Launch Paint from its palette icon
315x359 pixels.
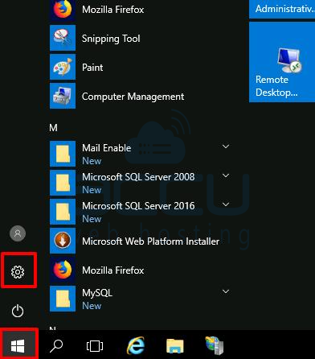[63, 67]
